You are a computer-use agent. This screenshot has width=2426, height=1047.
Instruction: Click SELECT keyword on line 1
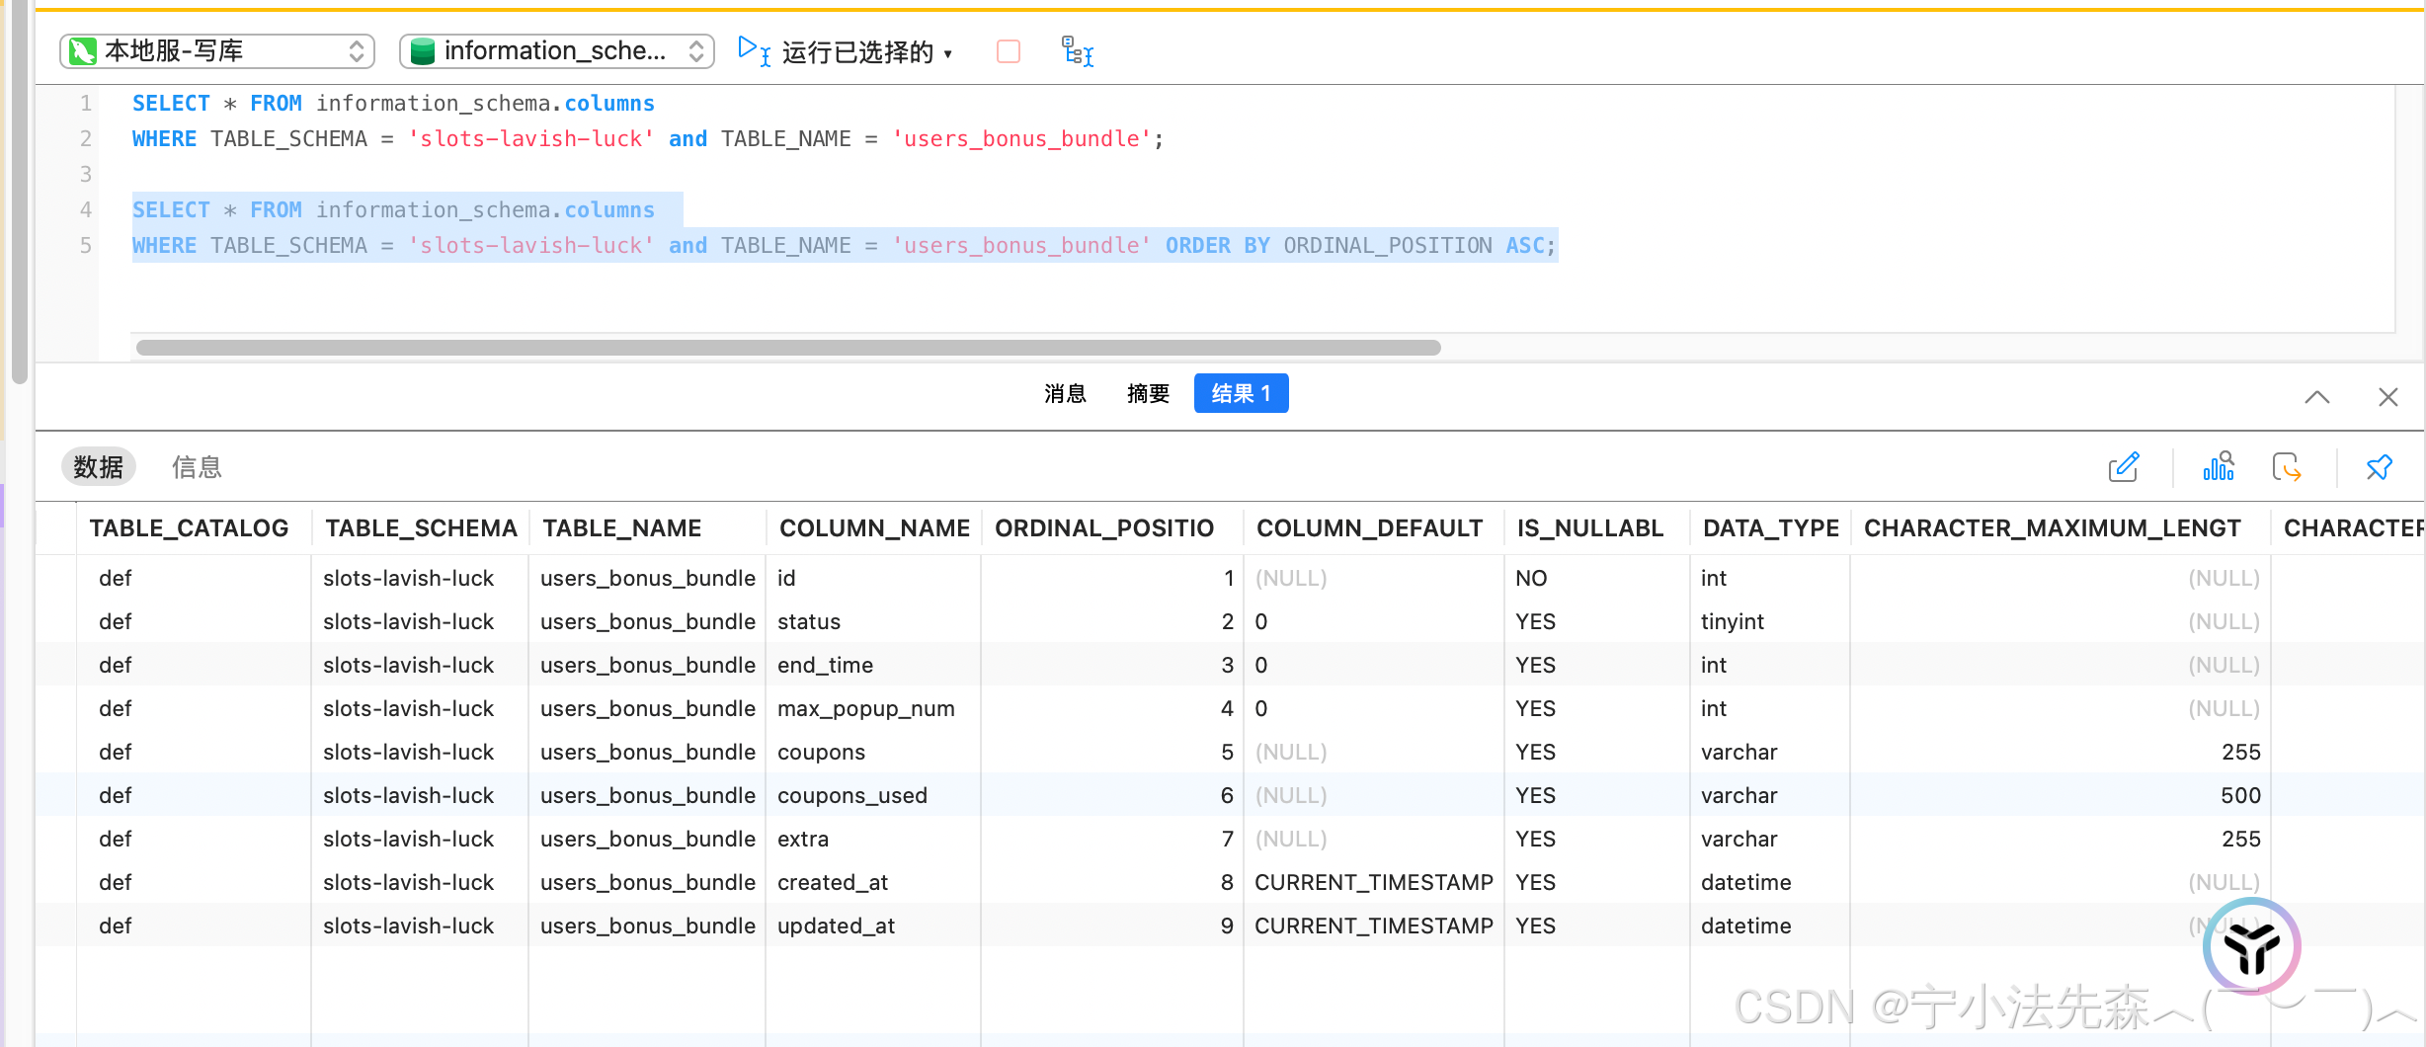coord(171,103)
